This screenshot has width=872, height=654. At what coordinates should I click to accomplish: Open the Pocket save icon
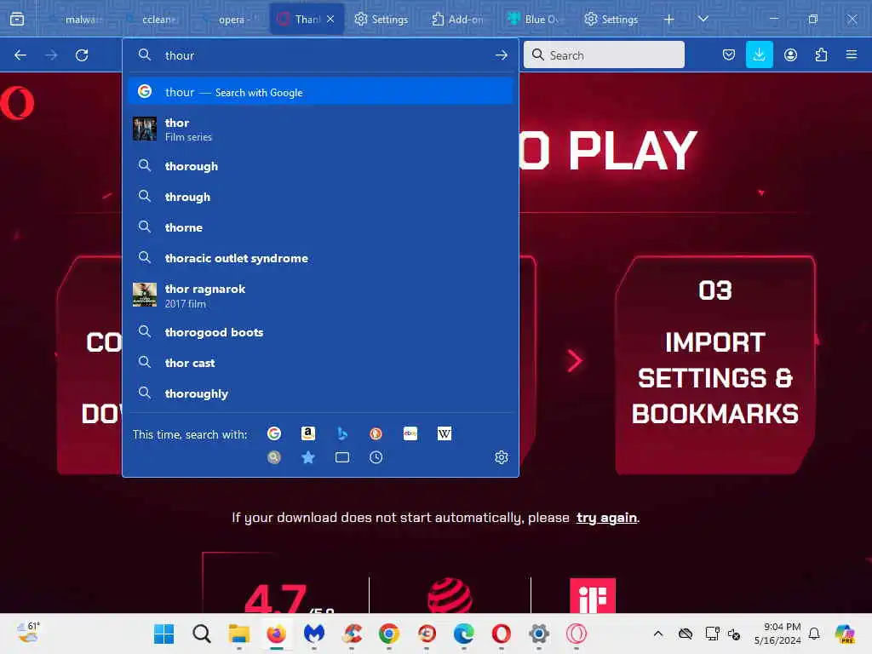729,55
